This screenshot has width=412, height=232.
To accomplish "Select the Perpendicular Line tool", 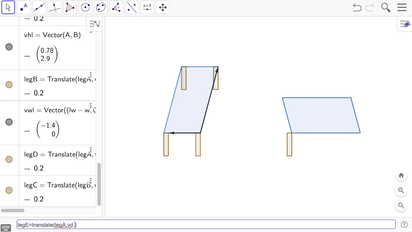I will [x=54, y=7].
